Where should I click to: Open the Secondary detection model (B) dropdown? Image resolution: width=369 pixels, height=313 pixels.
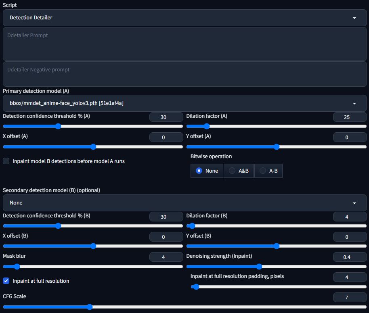(x=184, y=202)
